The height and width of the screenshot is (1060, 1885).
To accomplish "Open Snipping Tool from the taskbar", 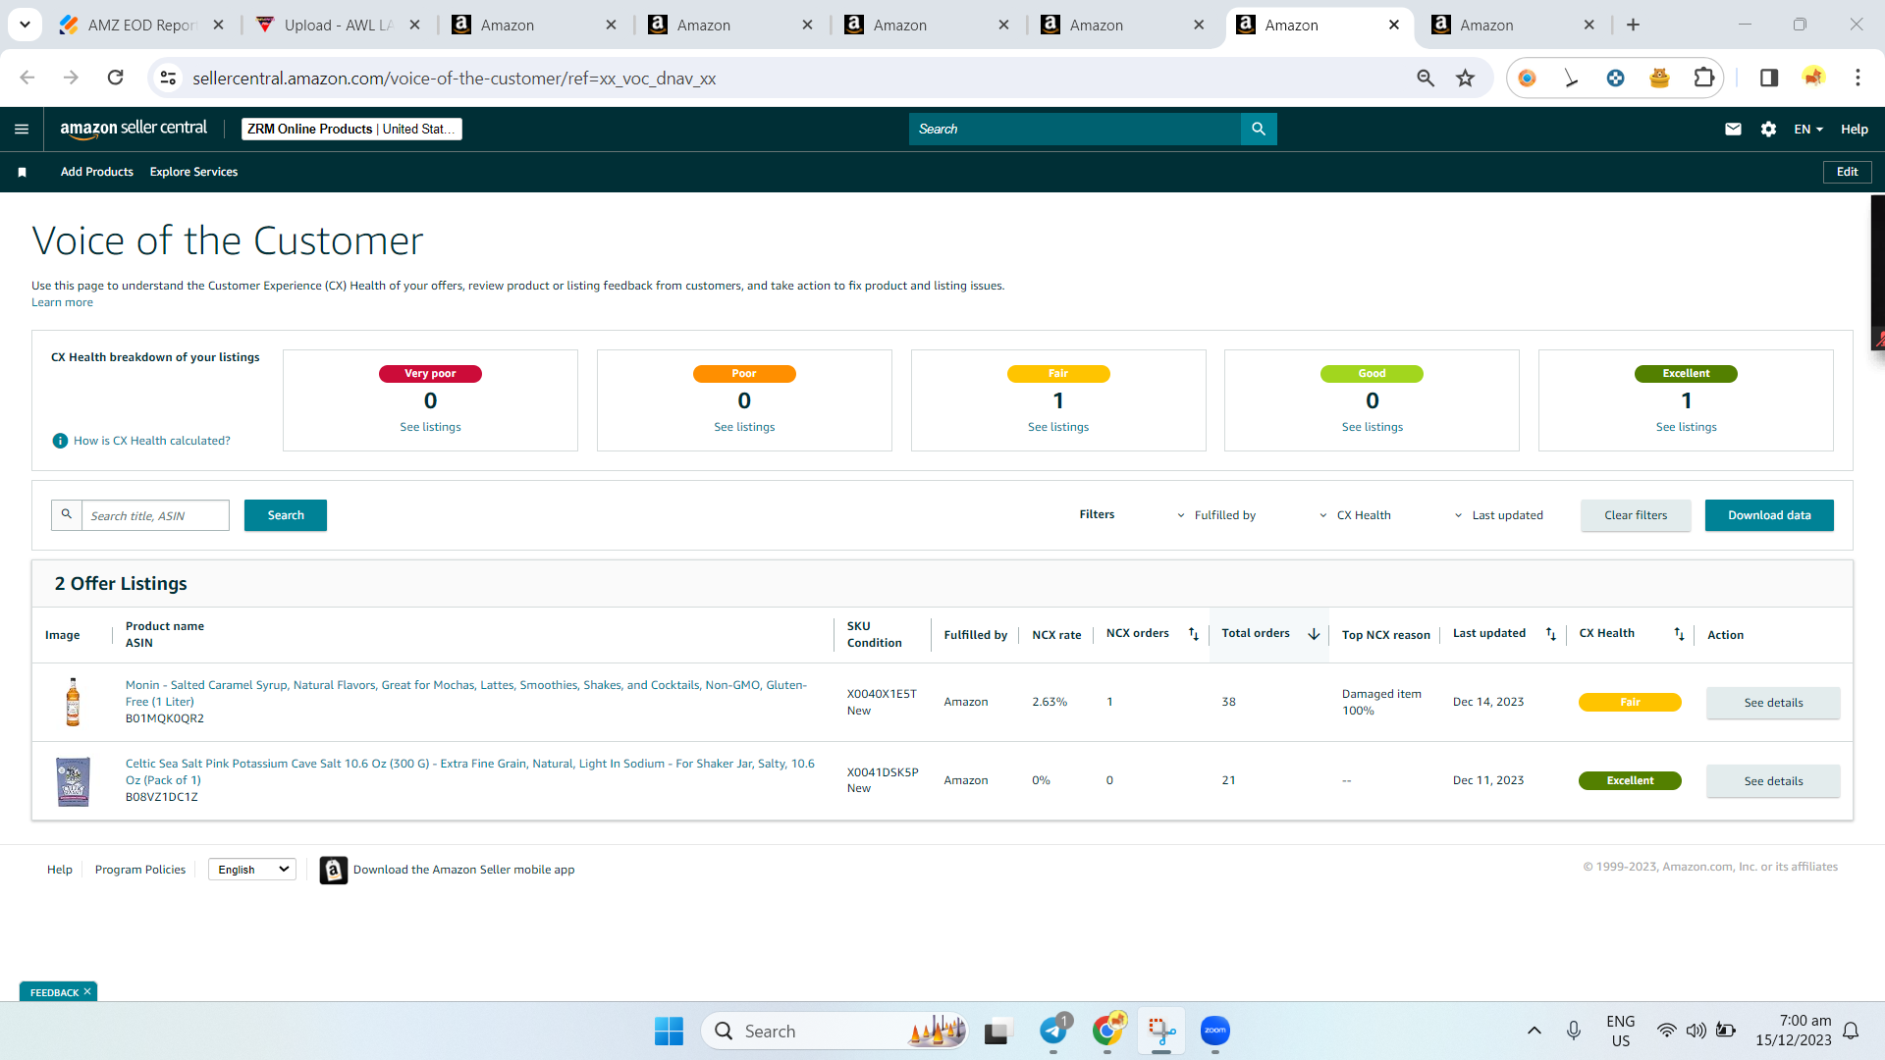I will click(x=1161, y=1031).
